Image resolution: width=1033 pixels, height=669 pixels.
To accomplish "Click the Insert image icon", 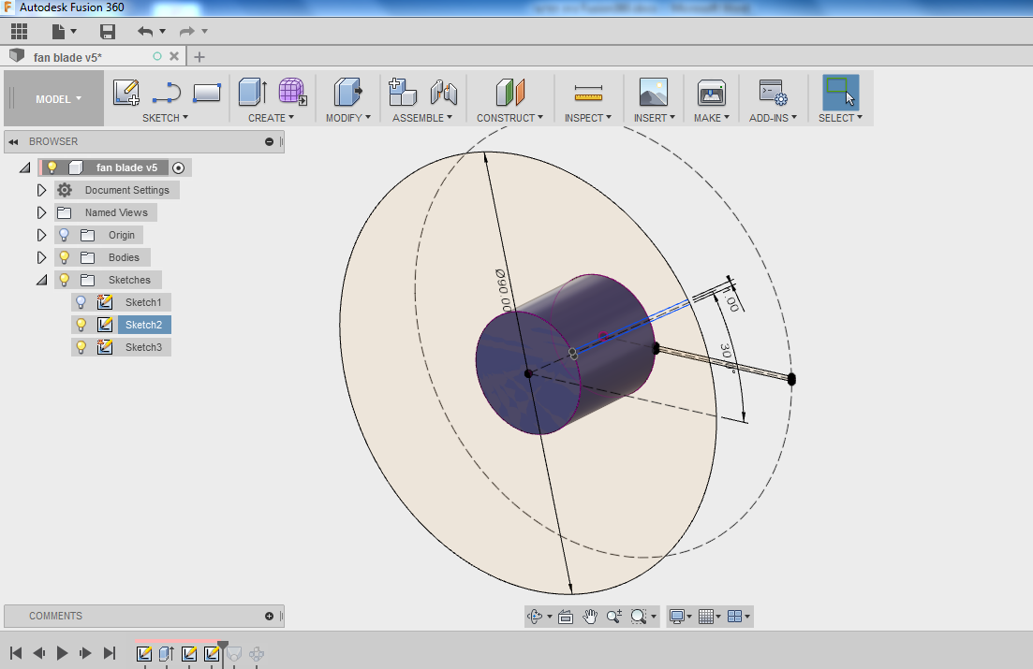I will pyautogui.click(x=654, y=93).
